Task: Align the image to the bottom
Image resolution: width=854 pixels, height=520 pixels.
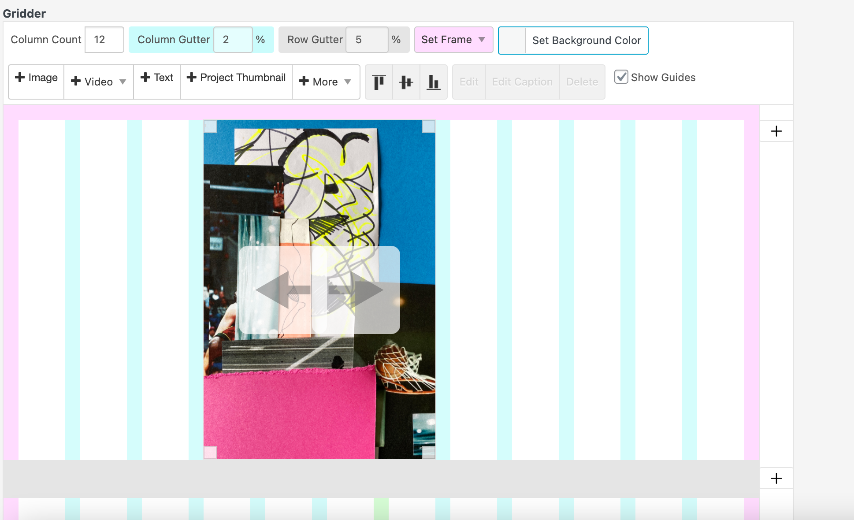Action: pyautogui.click(x=433, y=82)
